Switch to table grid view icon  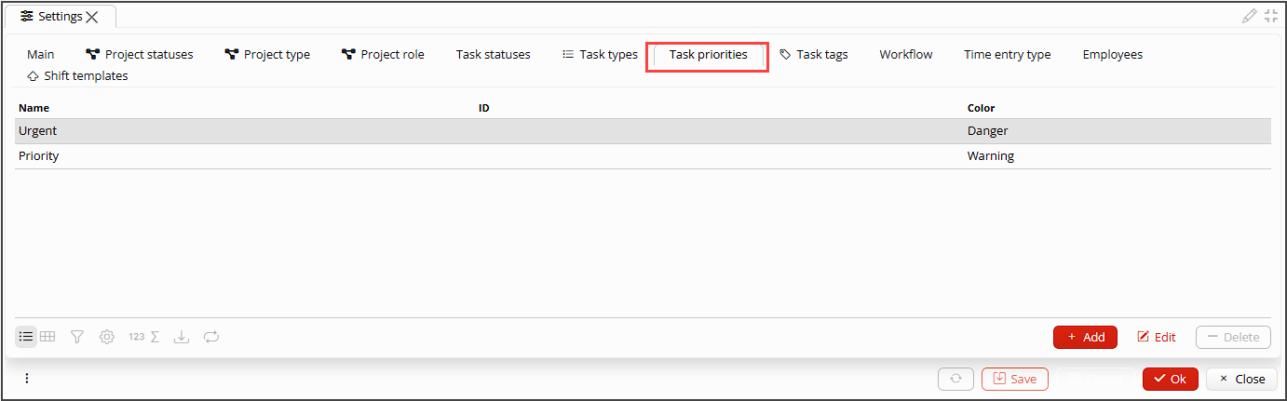47,337
